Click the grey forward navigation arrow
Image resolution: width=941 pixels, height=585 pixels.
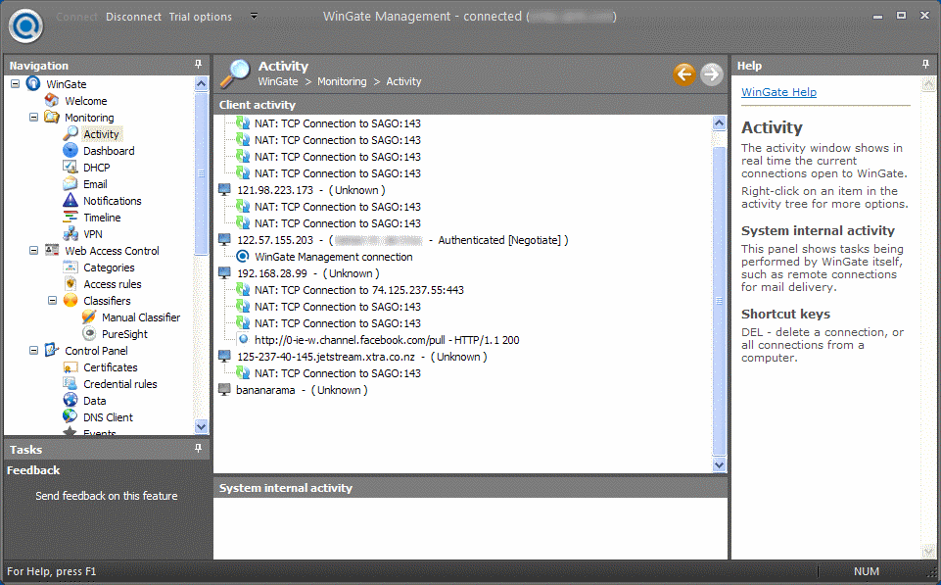(711, 74)
